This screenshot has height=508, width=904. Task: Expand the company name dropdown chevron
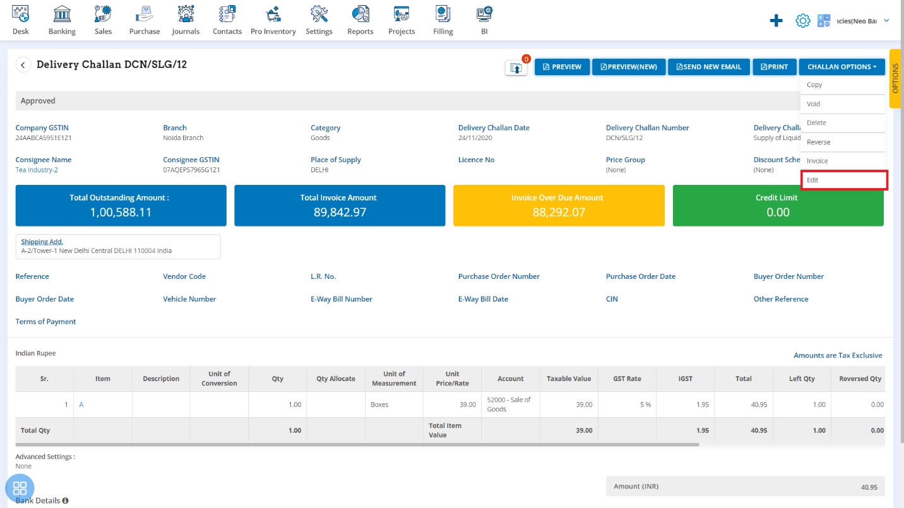886,21
